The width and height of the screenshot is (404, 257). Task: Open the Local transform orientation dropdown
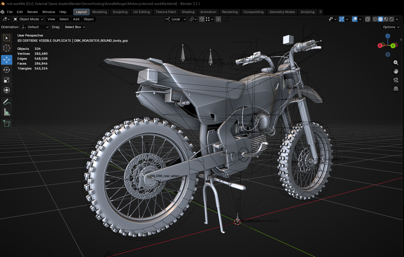[x=176, y=19]
